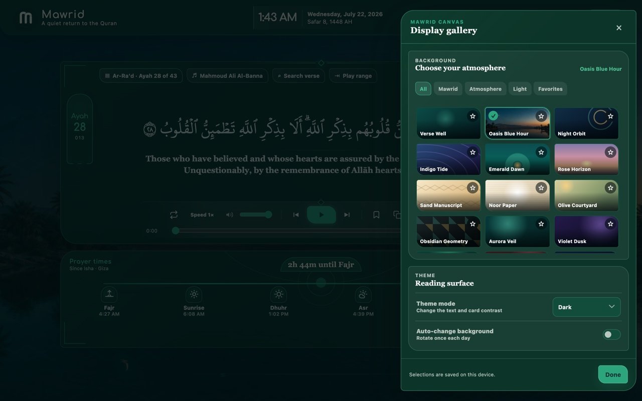
Task: Open reciter Mahmoud Ali Al-Banna selector
Action: click(227, 76)
